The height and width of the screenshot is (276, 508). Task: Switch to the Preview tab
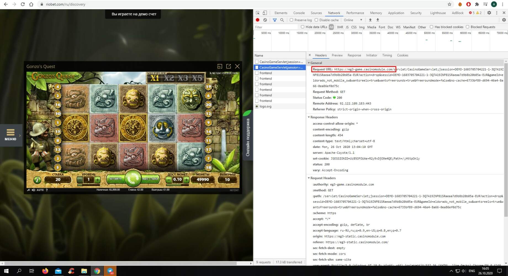[337, 55]
